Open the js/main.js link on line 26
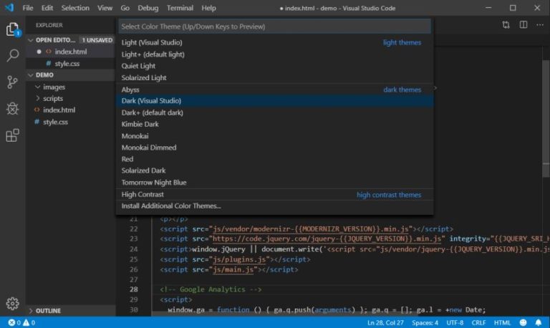This screenshot has width=550, height=328. (x=233, y=269)
